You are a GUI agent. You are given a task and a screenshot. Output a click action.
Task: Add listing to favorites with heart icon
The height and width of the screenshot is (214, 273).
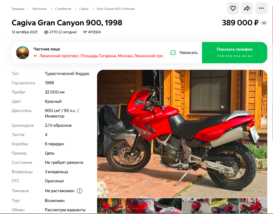(x=233, y=8)
